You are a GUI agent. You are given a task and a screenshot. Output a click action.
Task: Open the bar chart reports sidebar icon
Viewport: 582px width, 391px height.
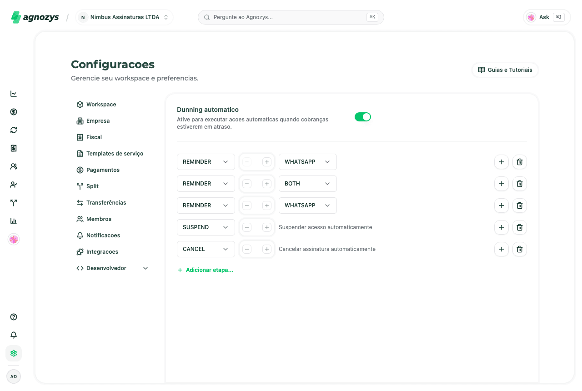click(x=14, y=221)
